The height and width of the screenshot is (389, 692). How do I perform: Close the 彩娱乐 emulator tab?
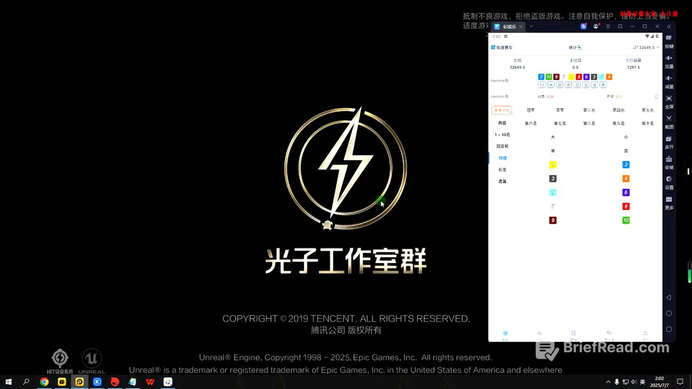pyautogui.click(x=521, y=26)
